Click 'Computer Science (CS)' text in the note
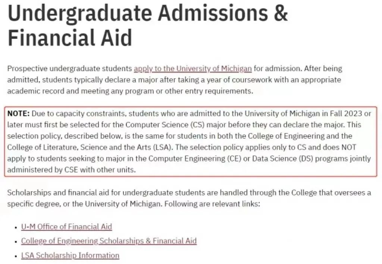382x264 pixels. [x=165, y=125]
